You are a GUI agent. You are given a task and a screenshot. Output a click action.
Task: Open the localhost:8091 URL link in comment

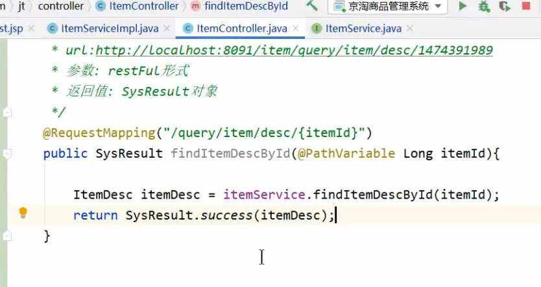point(294,51)
